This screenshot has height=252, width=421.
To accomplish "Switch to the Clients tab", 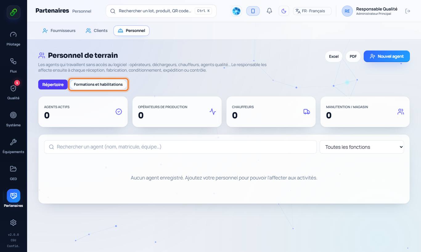I will pyautogui.click(x=97, y=31).
